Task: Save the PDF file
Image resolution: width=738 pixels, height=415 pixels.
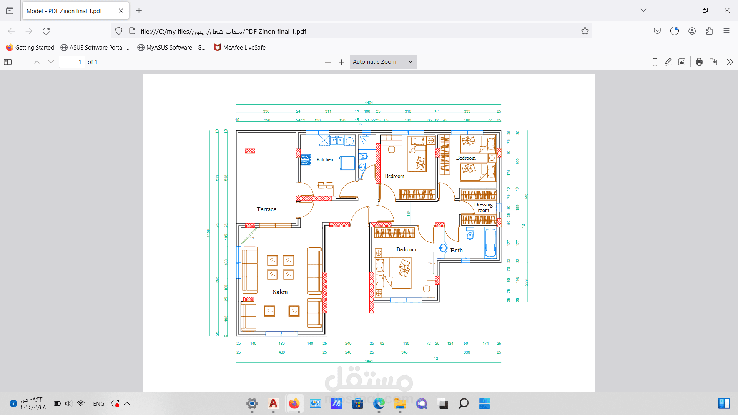Action: [713, 62]
